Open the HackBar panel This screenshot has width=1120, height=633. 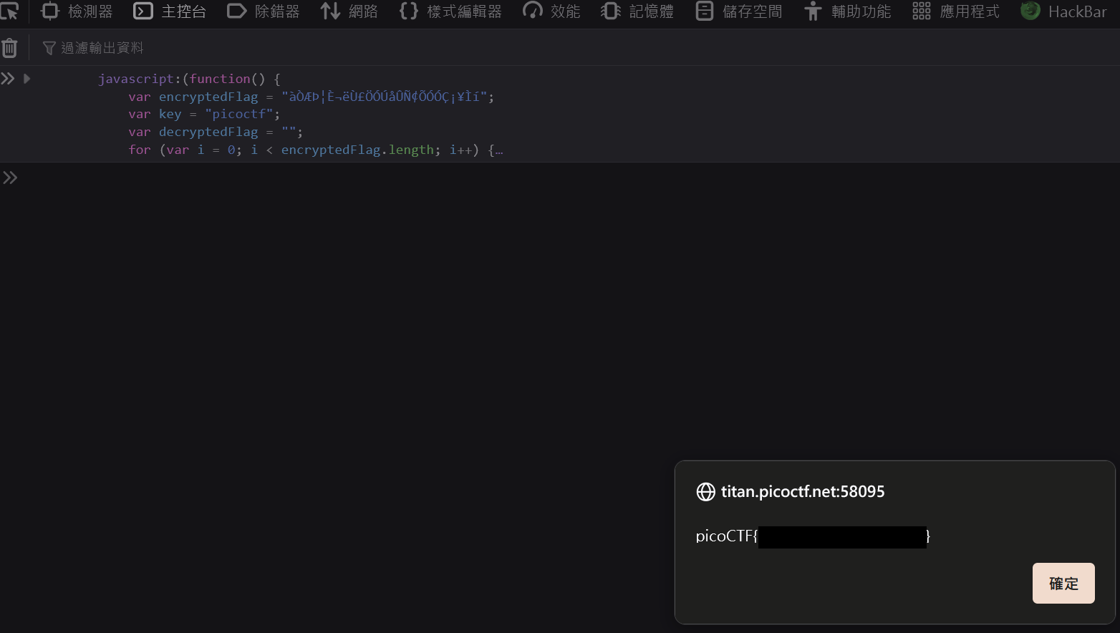point(1063,11)
